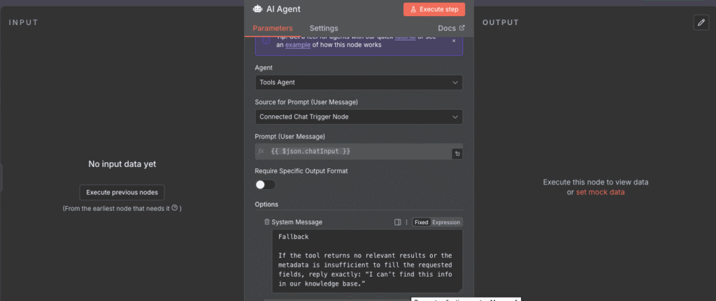Expand the Source for Prompt dropdown
The image size is (716, 301).
pos(358,117)
